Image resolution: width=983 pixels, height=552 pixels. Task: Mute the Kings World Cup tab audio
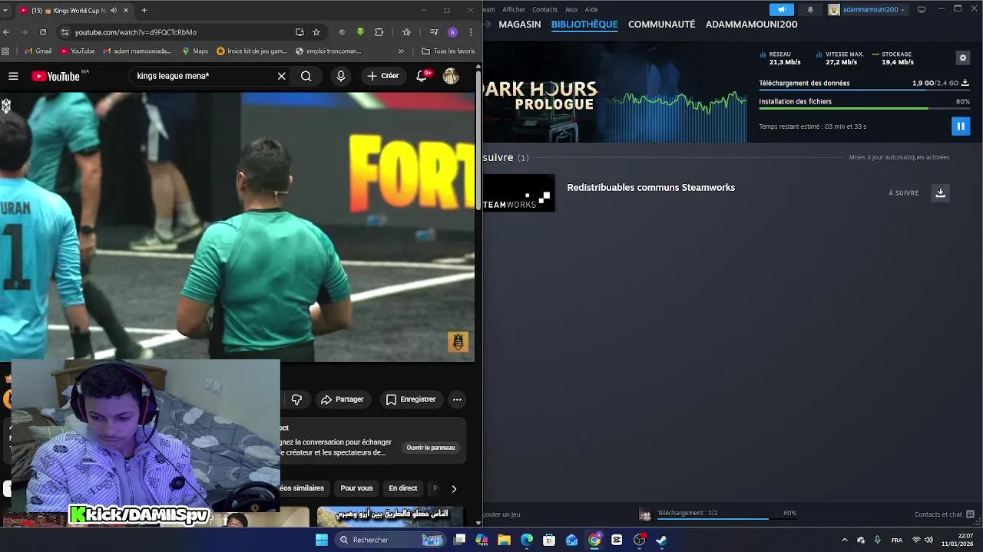114,10
